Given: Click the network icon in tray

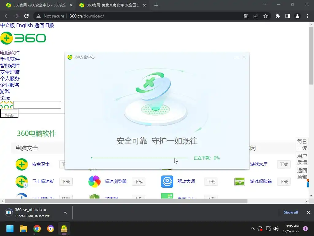Looking at the screenshot, I should pyautogui.click(x=268, y=229).
